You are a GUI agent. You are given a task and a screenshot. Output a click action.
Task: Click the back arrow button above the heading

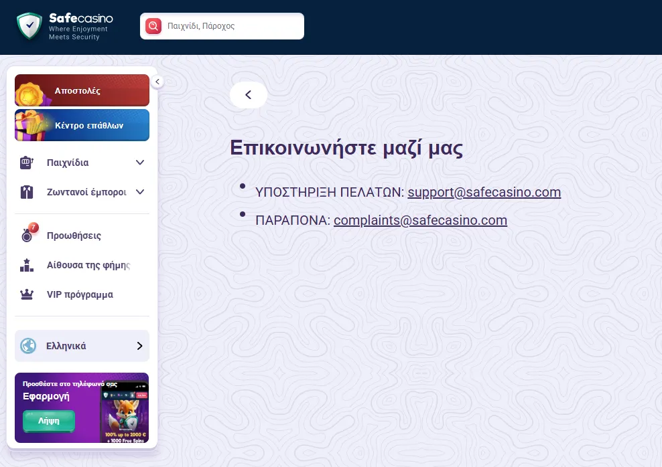click(248, 95)
